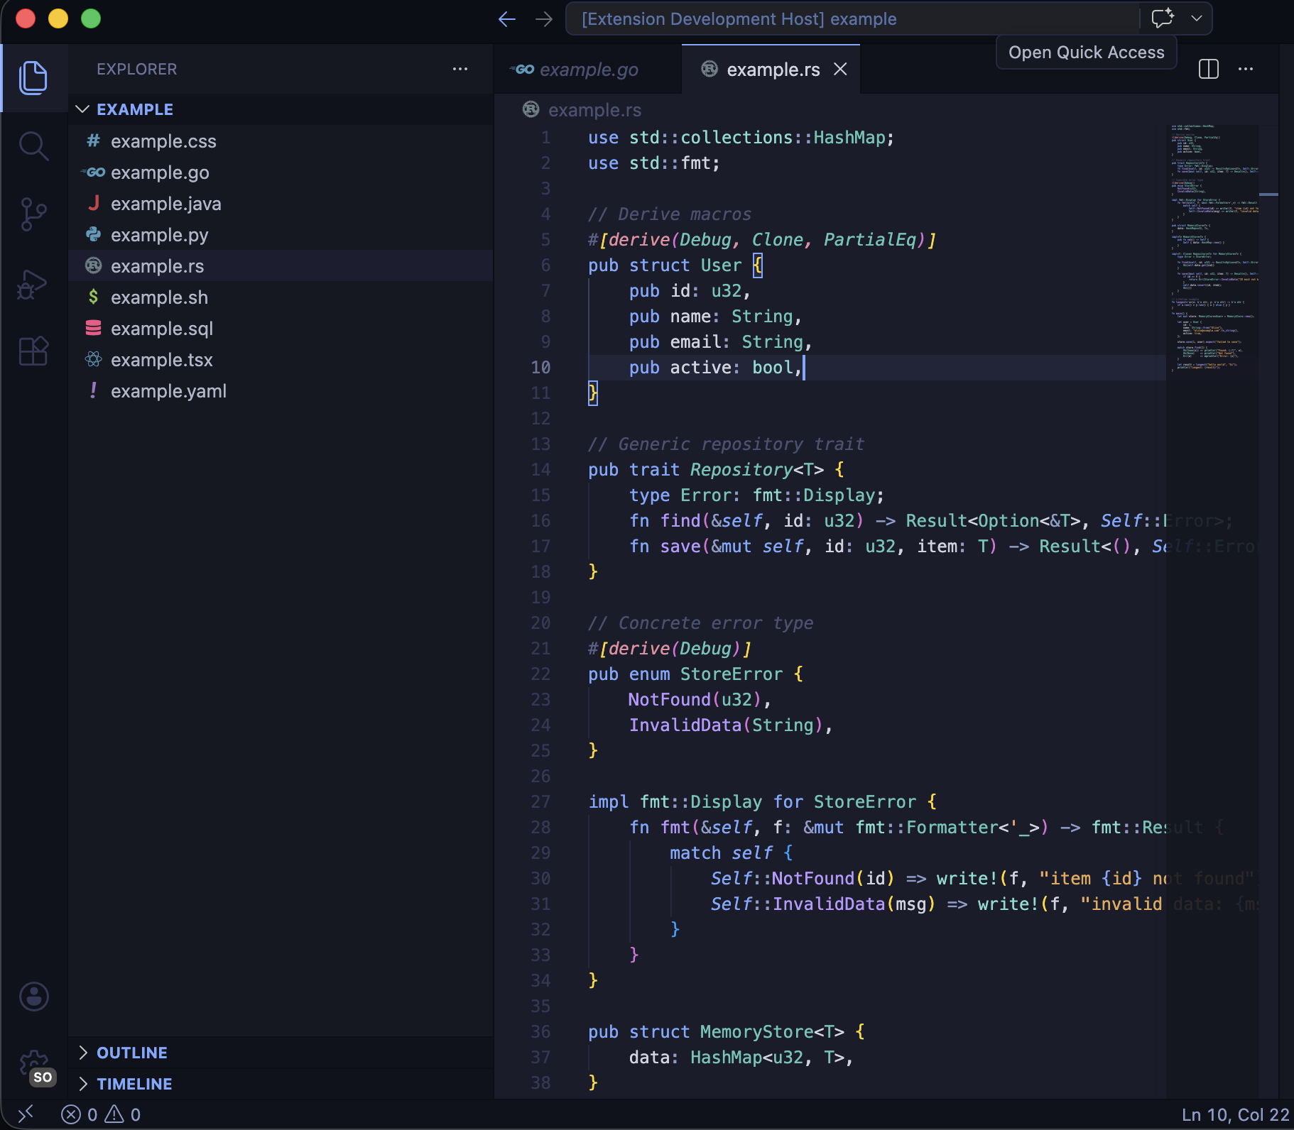The width and height of the screenshot is (1294, 1130).
Task: Open the Manage gear icon
Action: tap(33, 1065)
